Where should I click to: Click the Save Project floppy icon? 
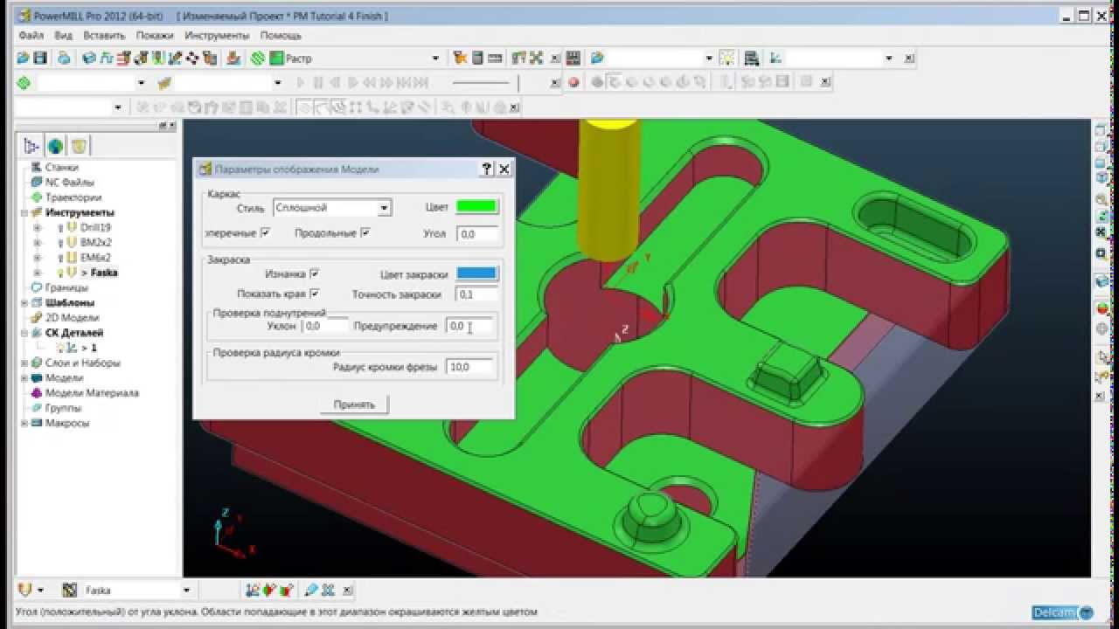(x=39, y=59)
